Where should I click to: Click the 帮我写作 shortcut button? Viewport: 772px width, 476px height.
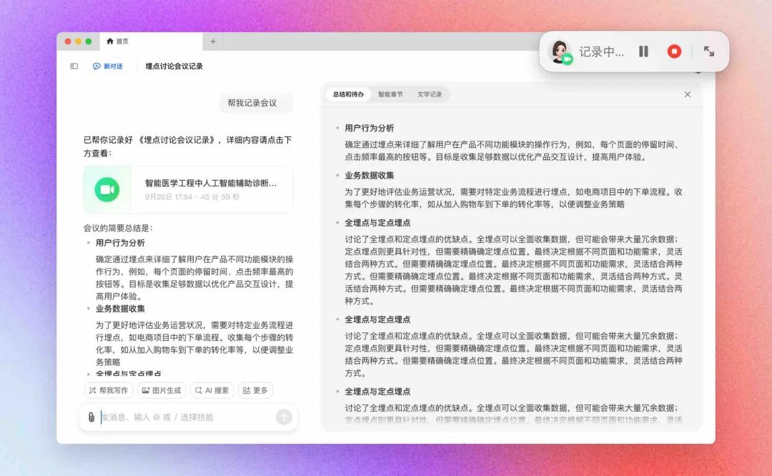coord(109,390)
